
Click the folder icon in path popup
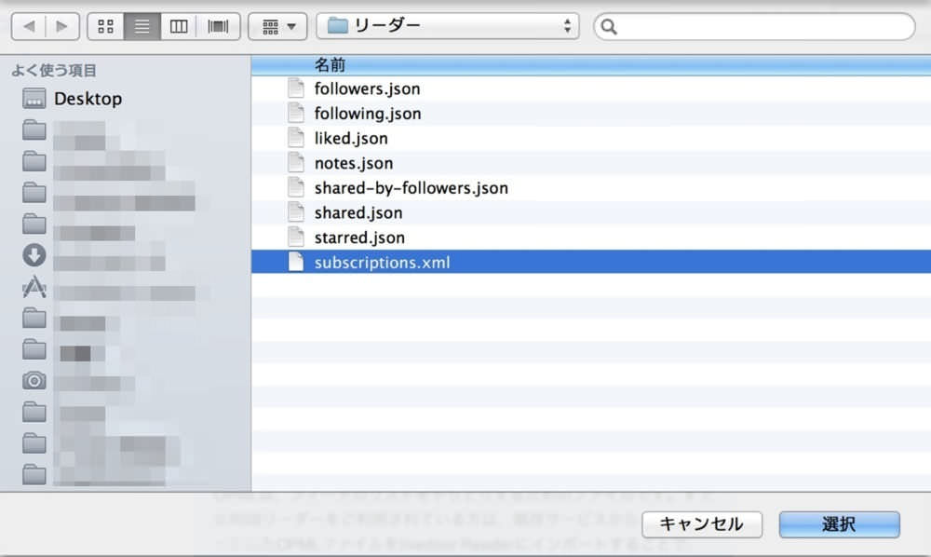coord(337,25)
